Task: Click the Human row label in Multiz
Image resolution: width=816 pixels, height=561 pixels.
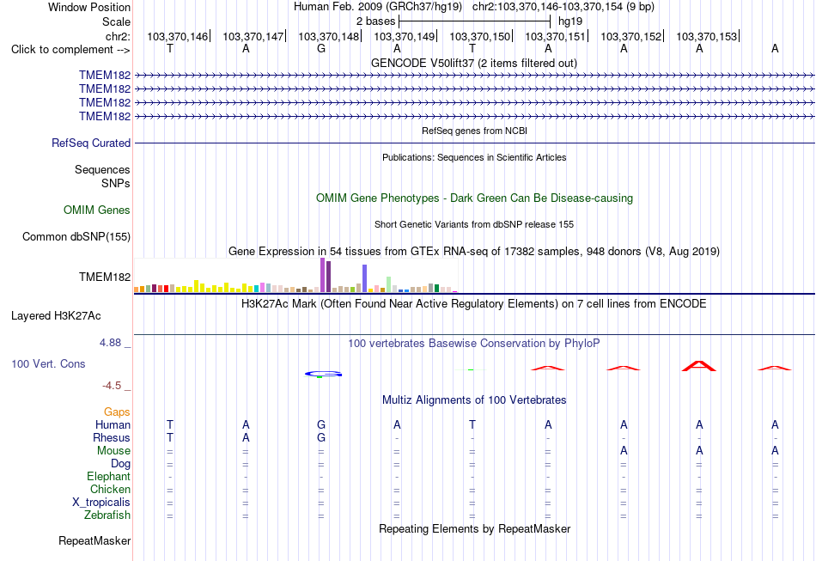Action: (113, 424)
